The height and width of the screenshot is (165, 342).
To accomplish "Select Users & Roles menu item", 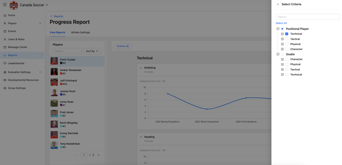I will (x=16, y=39).
